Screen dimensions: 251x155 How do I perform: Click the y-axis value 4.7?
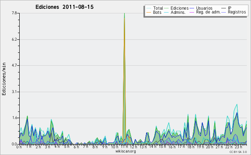[14, 65]
